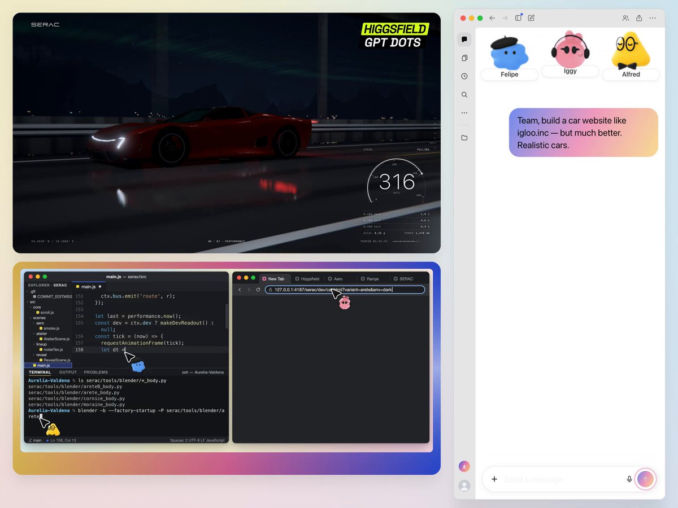Open RevealScene.js in the explorer tree

click(55, 360)
